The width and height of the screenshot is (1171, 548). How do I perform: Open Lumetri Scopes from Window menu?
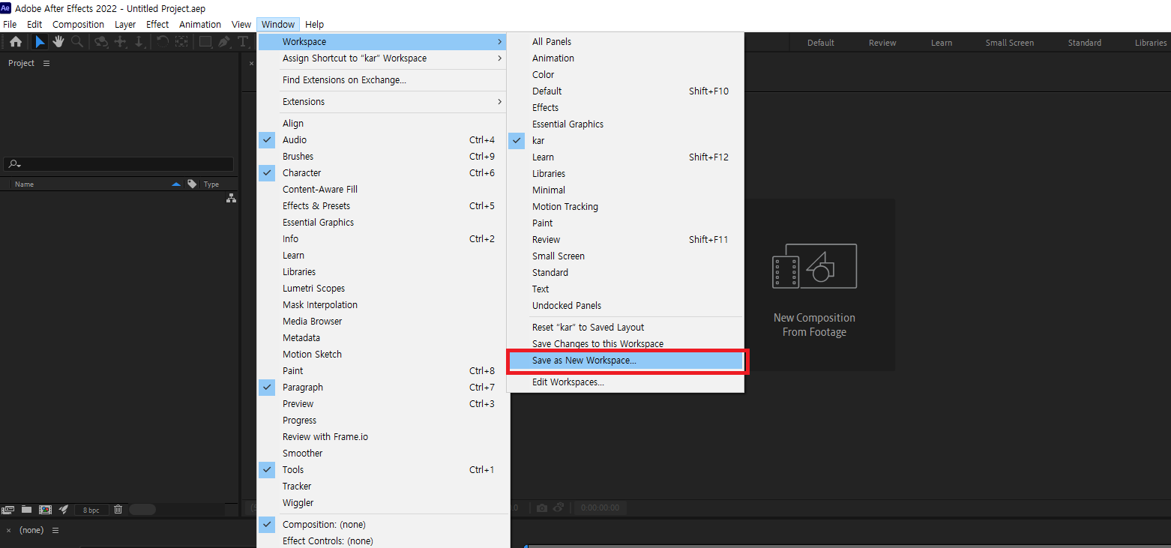pyautogui.click(x=382, y=289)
